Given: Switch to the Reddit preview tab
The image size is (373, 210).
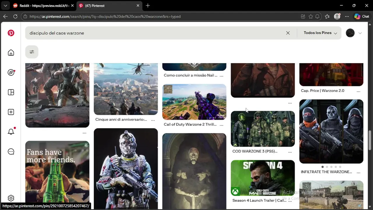Looking at the screenshot, I should (41, 6).
